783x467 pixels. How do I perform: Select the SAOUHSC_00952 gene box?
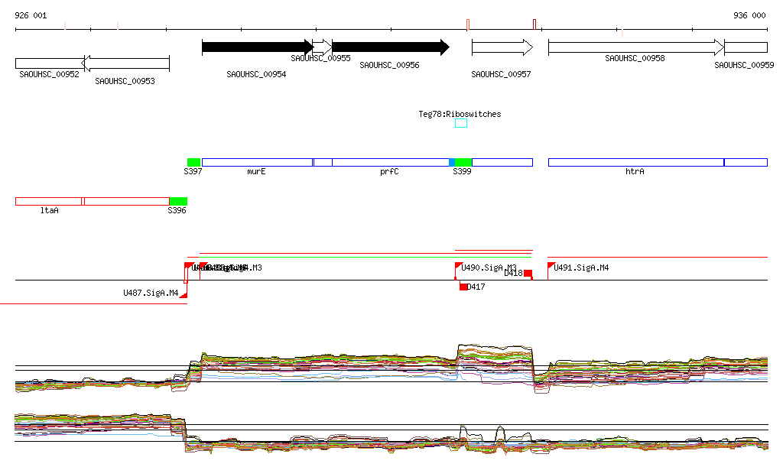point(49,63)
